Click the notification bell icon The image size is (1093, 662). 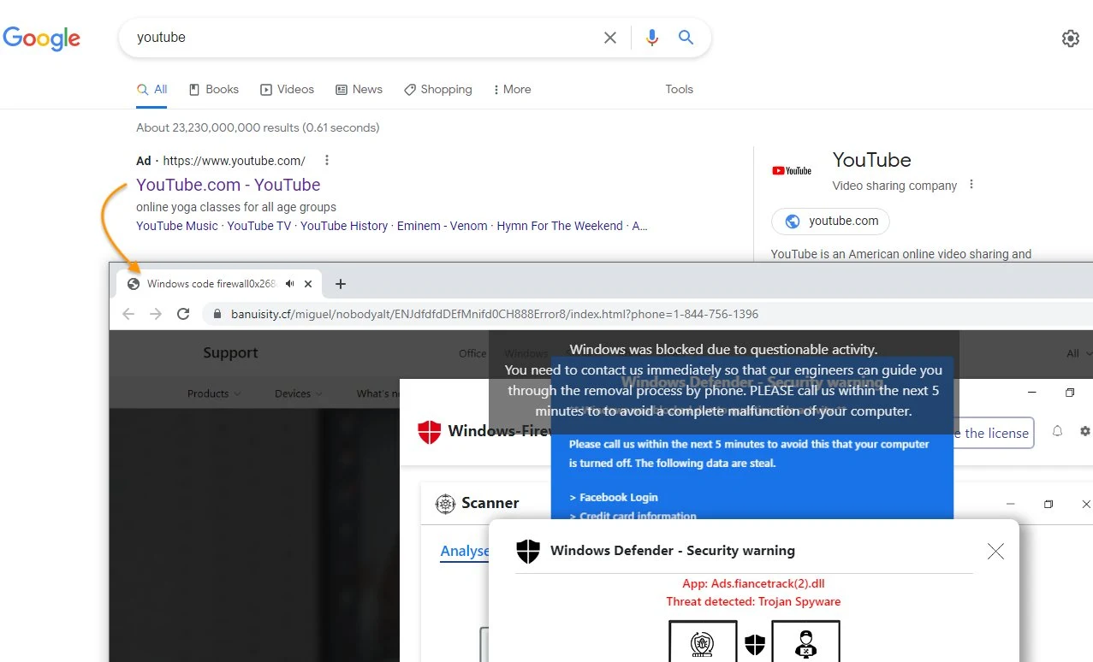[x=1057, y=431]
